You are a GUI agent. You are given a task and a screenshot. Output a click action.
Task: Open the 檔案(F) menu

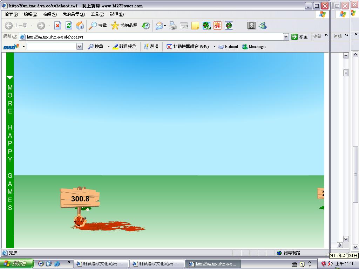click(11, 14)
